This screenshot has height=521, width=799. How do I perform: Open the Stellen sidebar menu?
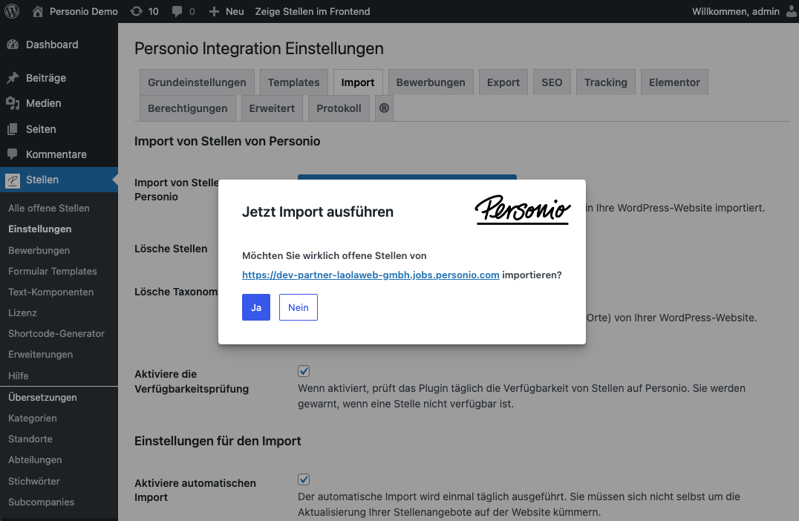pos(59,180)
